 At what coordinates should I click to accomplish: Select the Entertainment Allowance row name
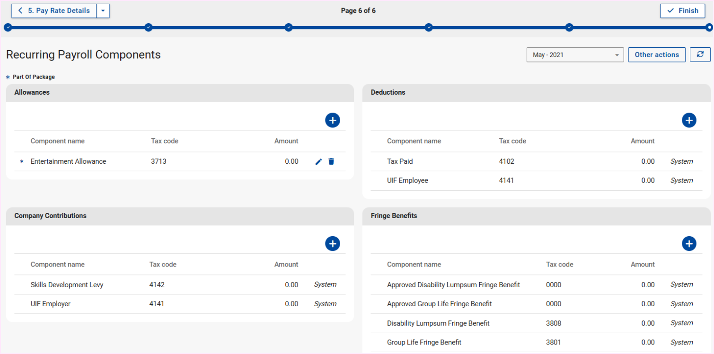tap(68, 161)
